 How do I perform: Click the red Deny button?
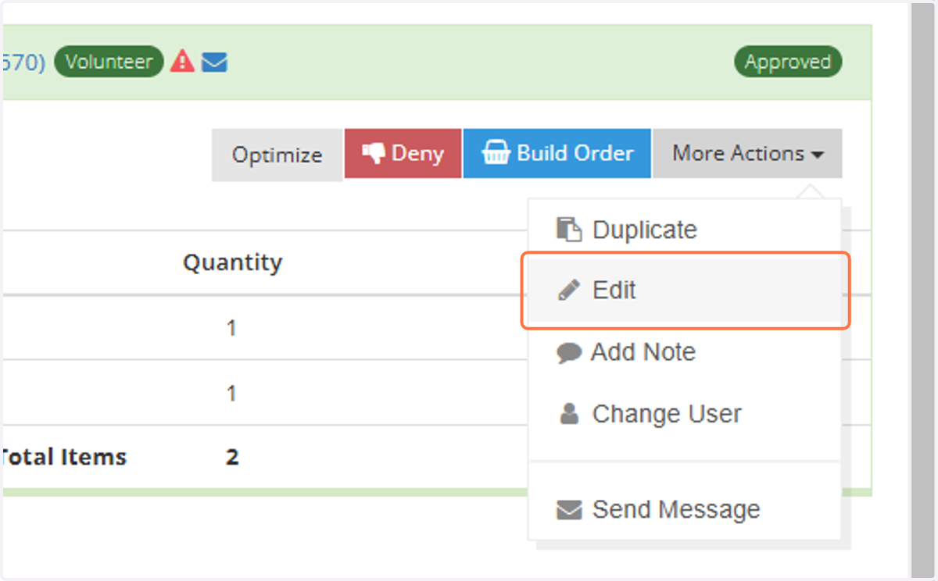pyautogui.click(x=403, y=154)
